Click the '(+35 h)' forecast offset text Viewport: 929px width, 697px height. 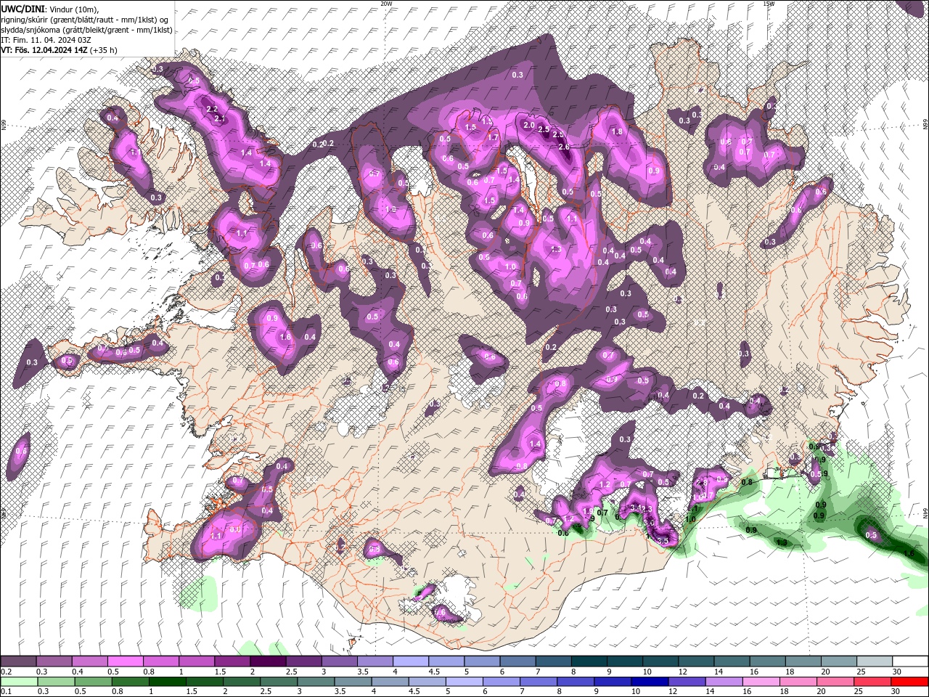pyautogui.click(x=104, y=50)
